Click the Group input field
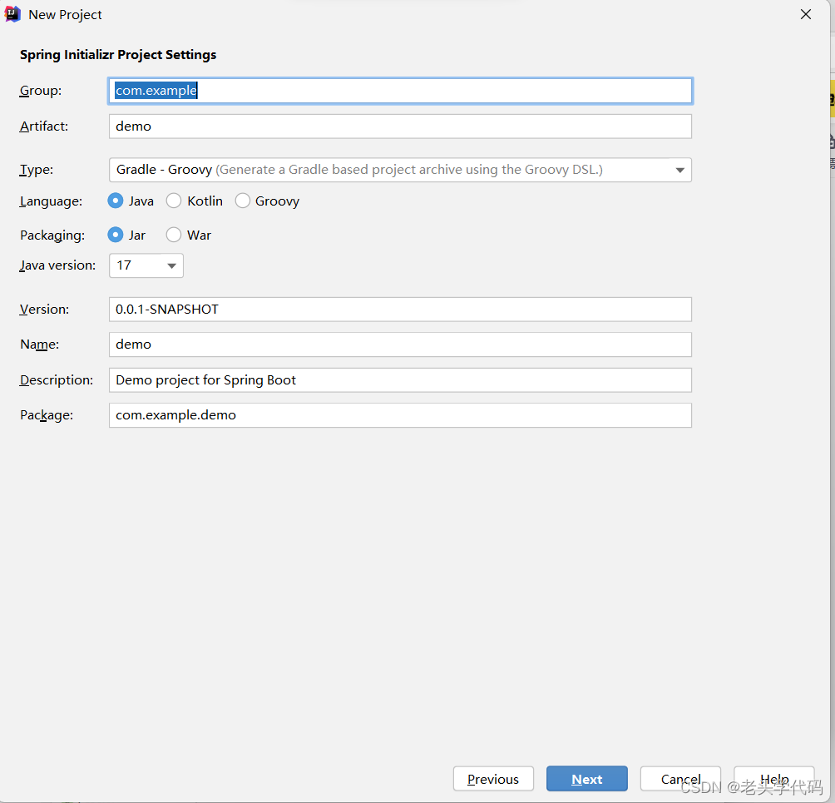 tap(401, 91)
